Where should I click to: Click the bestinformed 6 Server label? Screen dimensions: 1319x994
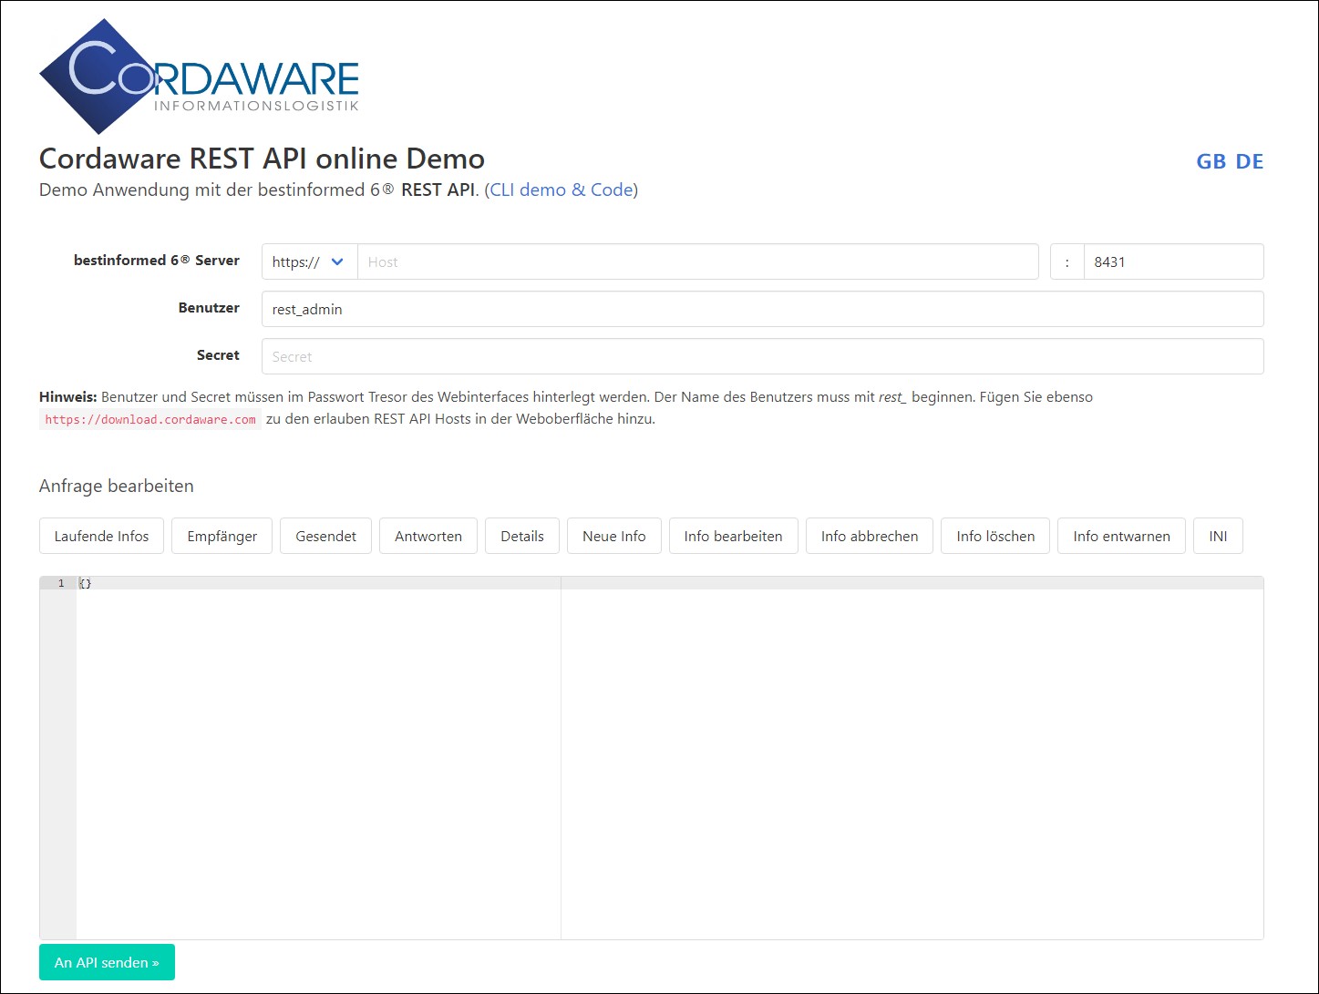pyautogui.click(x=157, y=260)
